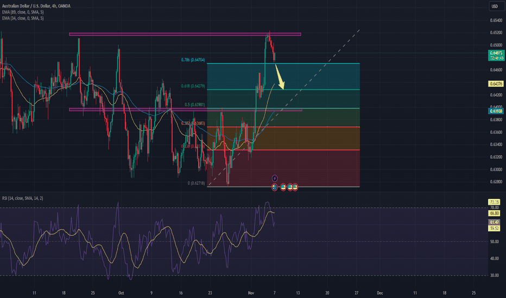
Task: Click the 0.63600 price axis label
Action: click(496, 132)
